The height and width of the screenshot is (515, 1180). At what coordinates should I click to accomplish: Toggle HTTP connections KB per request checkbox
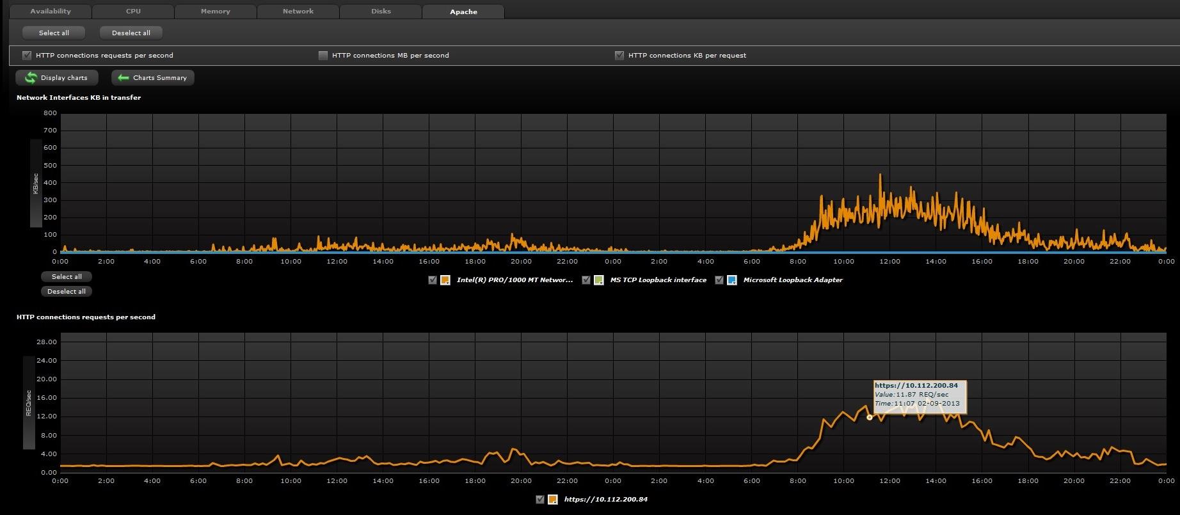[x=619, y=56]
